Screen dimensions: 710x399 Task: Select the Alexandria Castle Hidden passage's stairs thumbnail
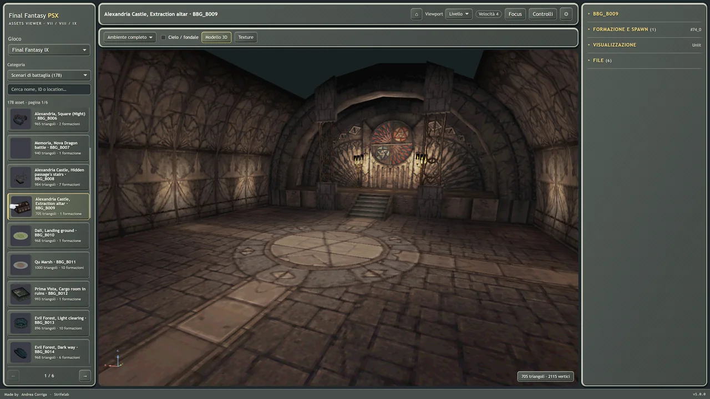(x=21, y=177)
